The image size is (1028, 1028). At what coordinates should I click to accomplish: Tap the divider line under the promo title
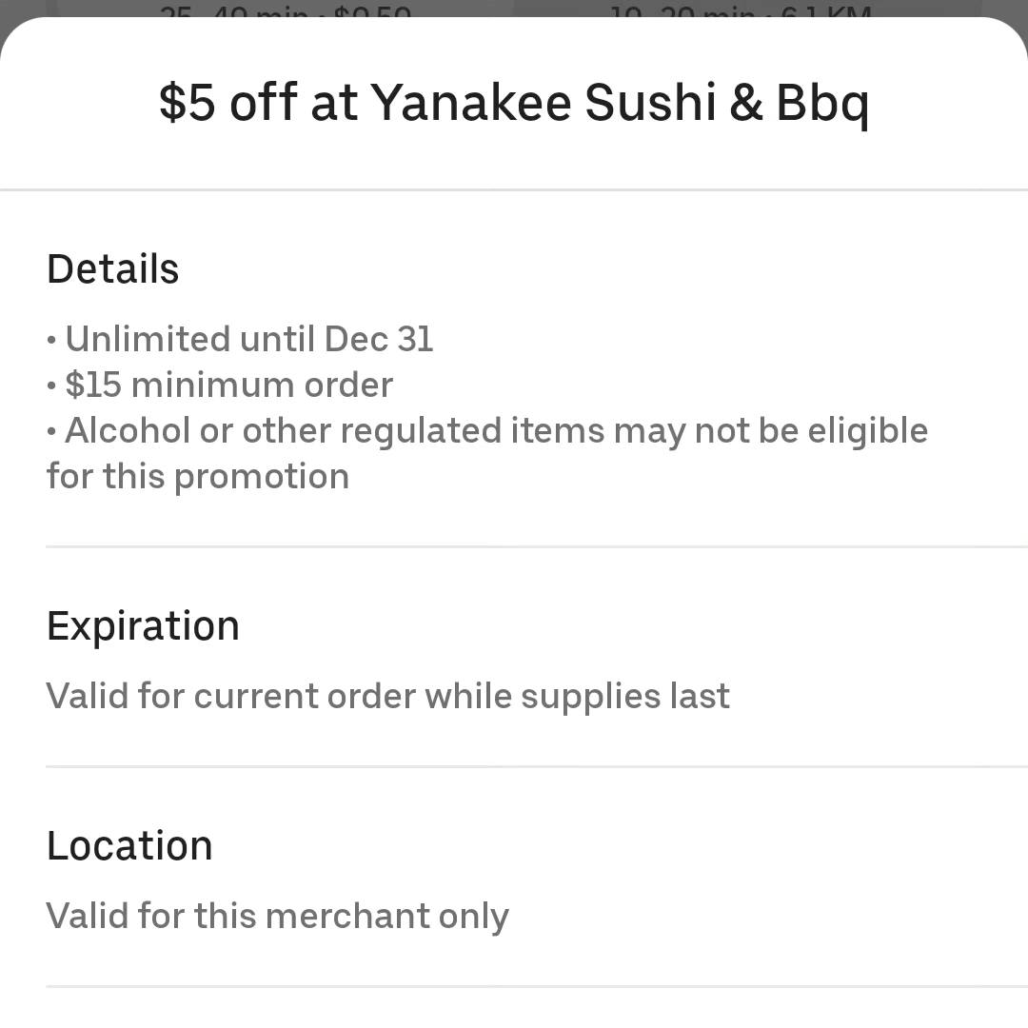pyautogui.click(x=514, y=190)
